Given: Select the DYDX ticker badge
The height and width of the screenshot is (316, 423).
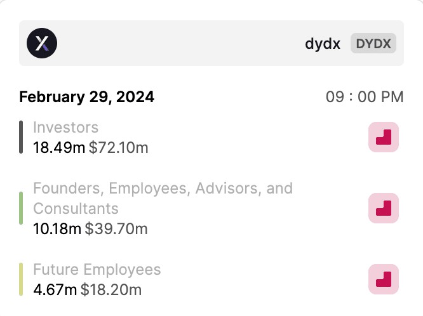Looking at the screenshot, I should (x=373, y=43).
